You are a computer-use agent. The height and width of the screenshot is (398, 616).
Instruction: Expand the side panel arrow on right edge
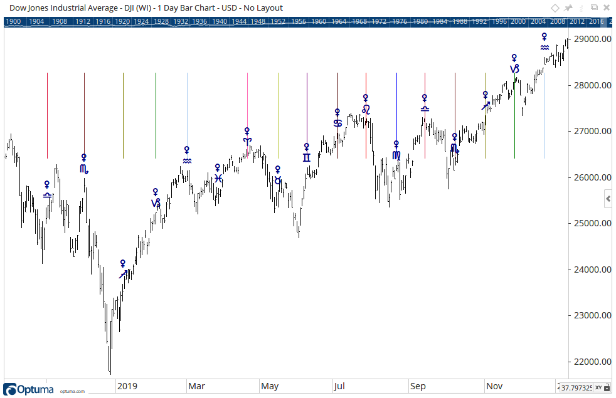(608, 199)
